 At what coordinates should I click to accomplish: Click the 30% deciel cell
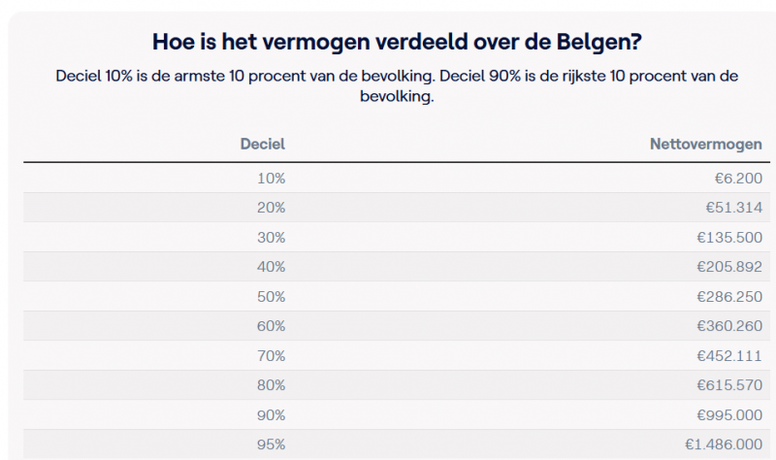click(271, 237)
